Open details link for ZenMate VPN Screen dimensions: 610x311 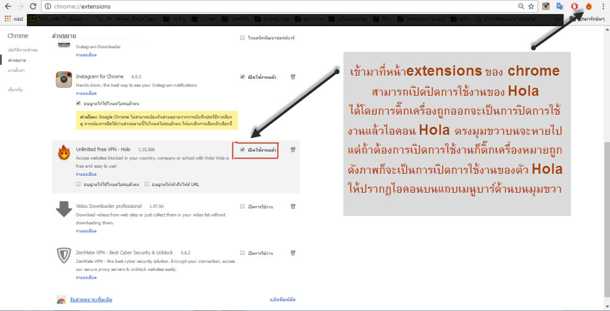pos(87,277)
